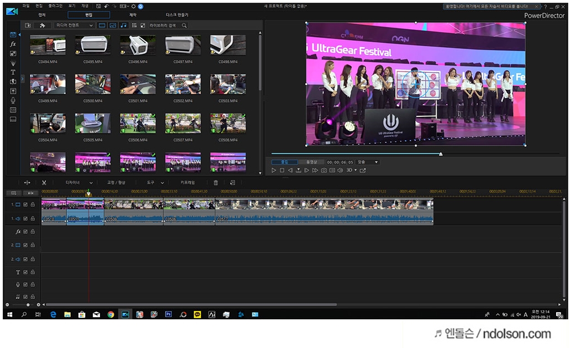Viewport: 571px width, 348px height.
Task: Toggle audio track 1 enable checkbox
Action: 25,218
